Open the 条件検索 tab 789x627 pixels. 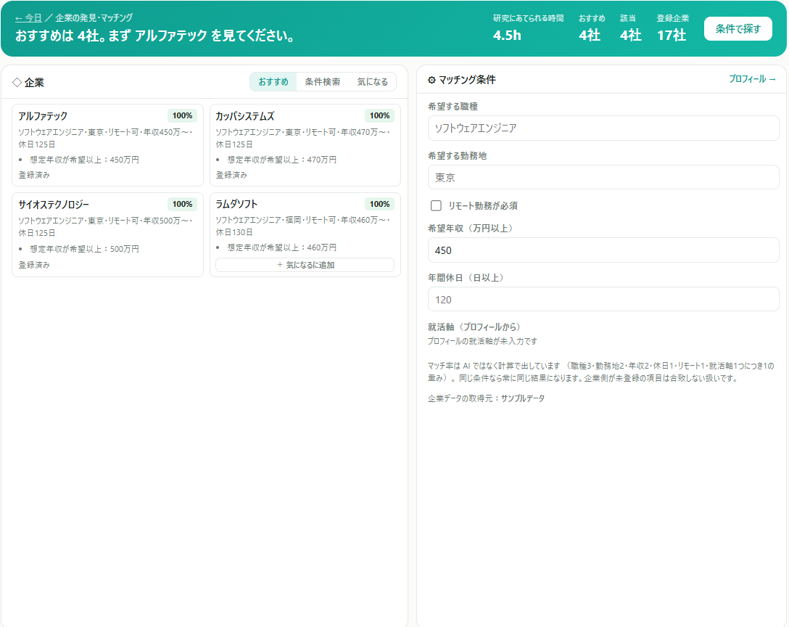322,81
